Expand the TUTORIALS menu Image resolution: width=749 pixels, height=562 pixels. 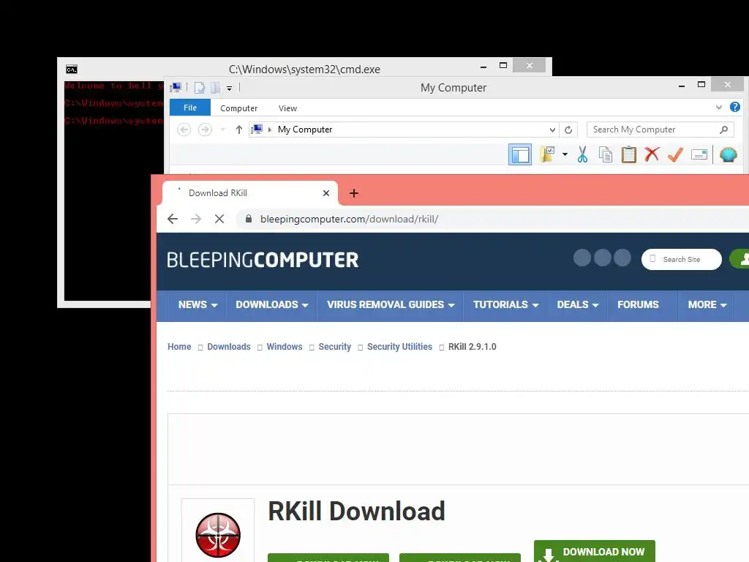505,305
